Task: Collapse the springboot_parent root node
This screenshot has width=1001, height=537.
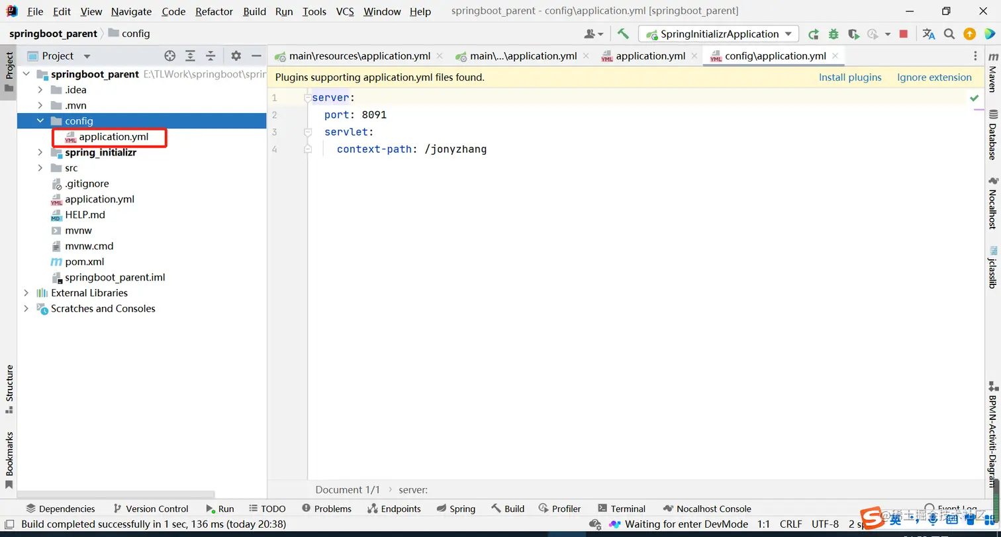Action: click(26, 74)
